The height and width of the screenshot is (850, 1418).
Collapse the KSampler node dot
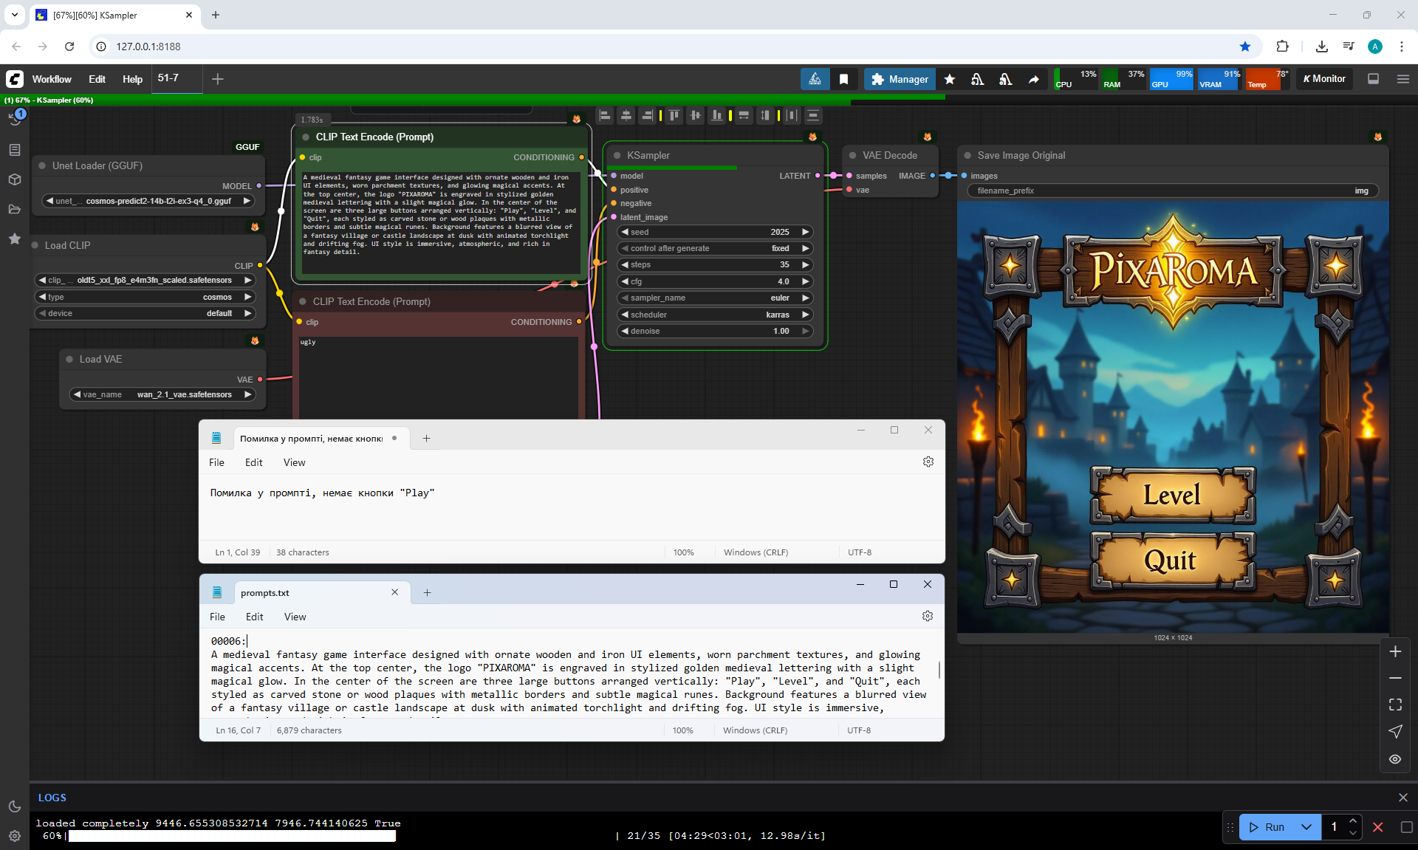pyautogui.click(x=617, y=156)
